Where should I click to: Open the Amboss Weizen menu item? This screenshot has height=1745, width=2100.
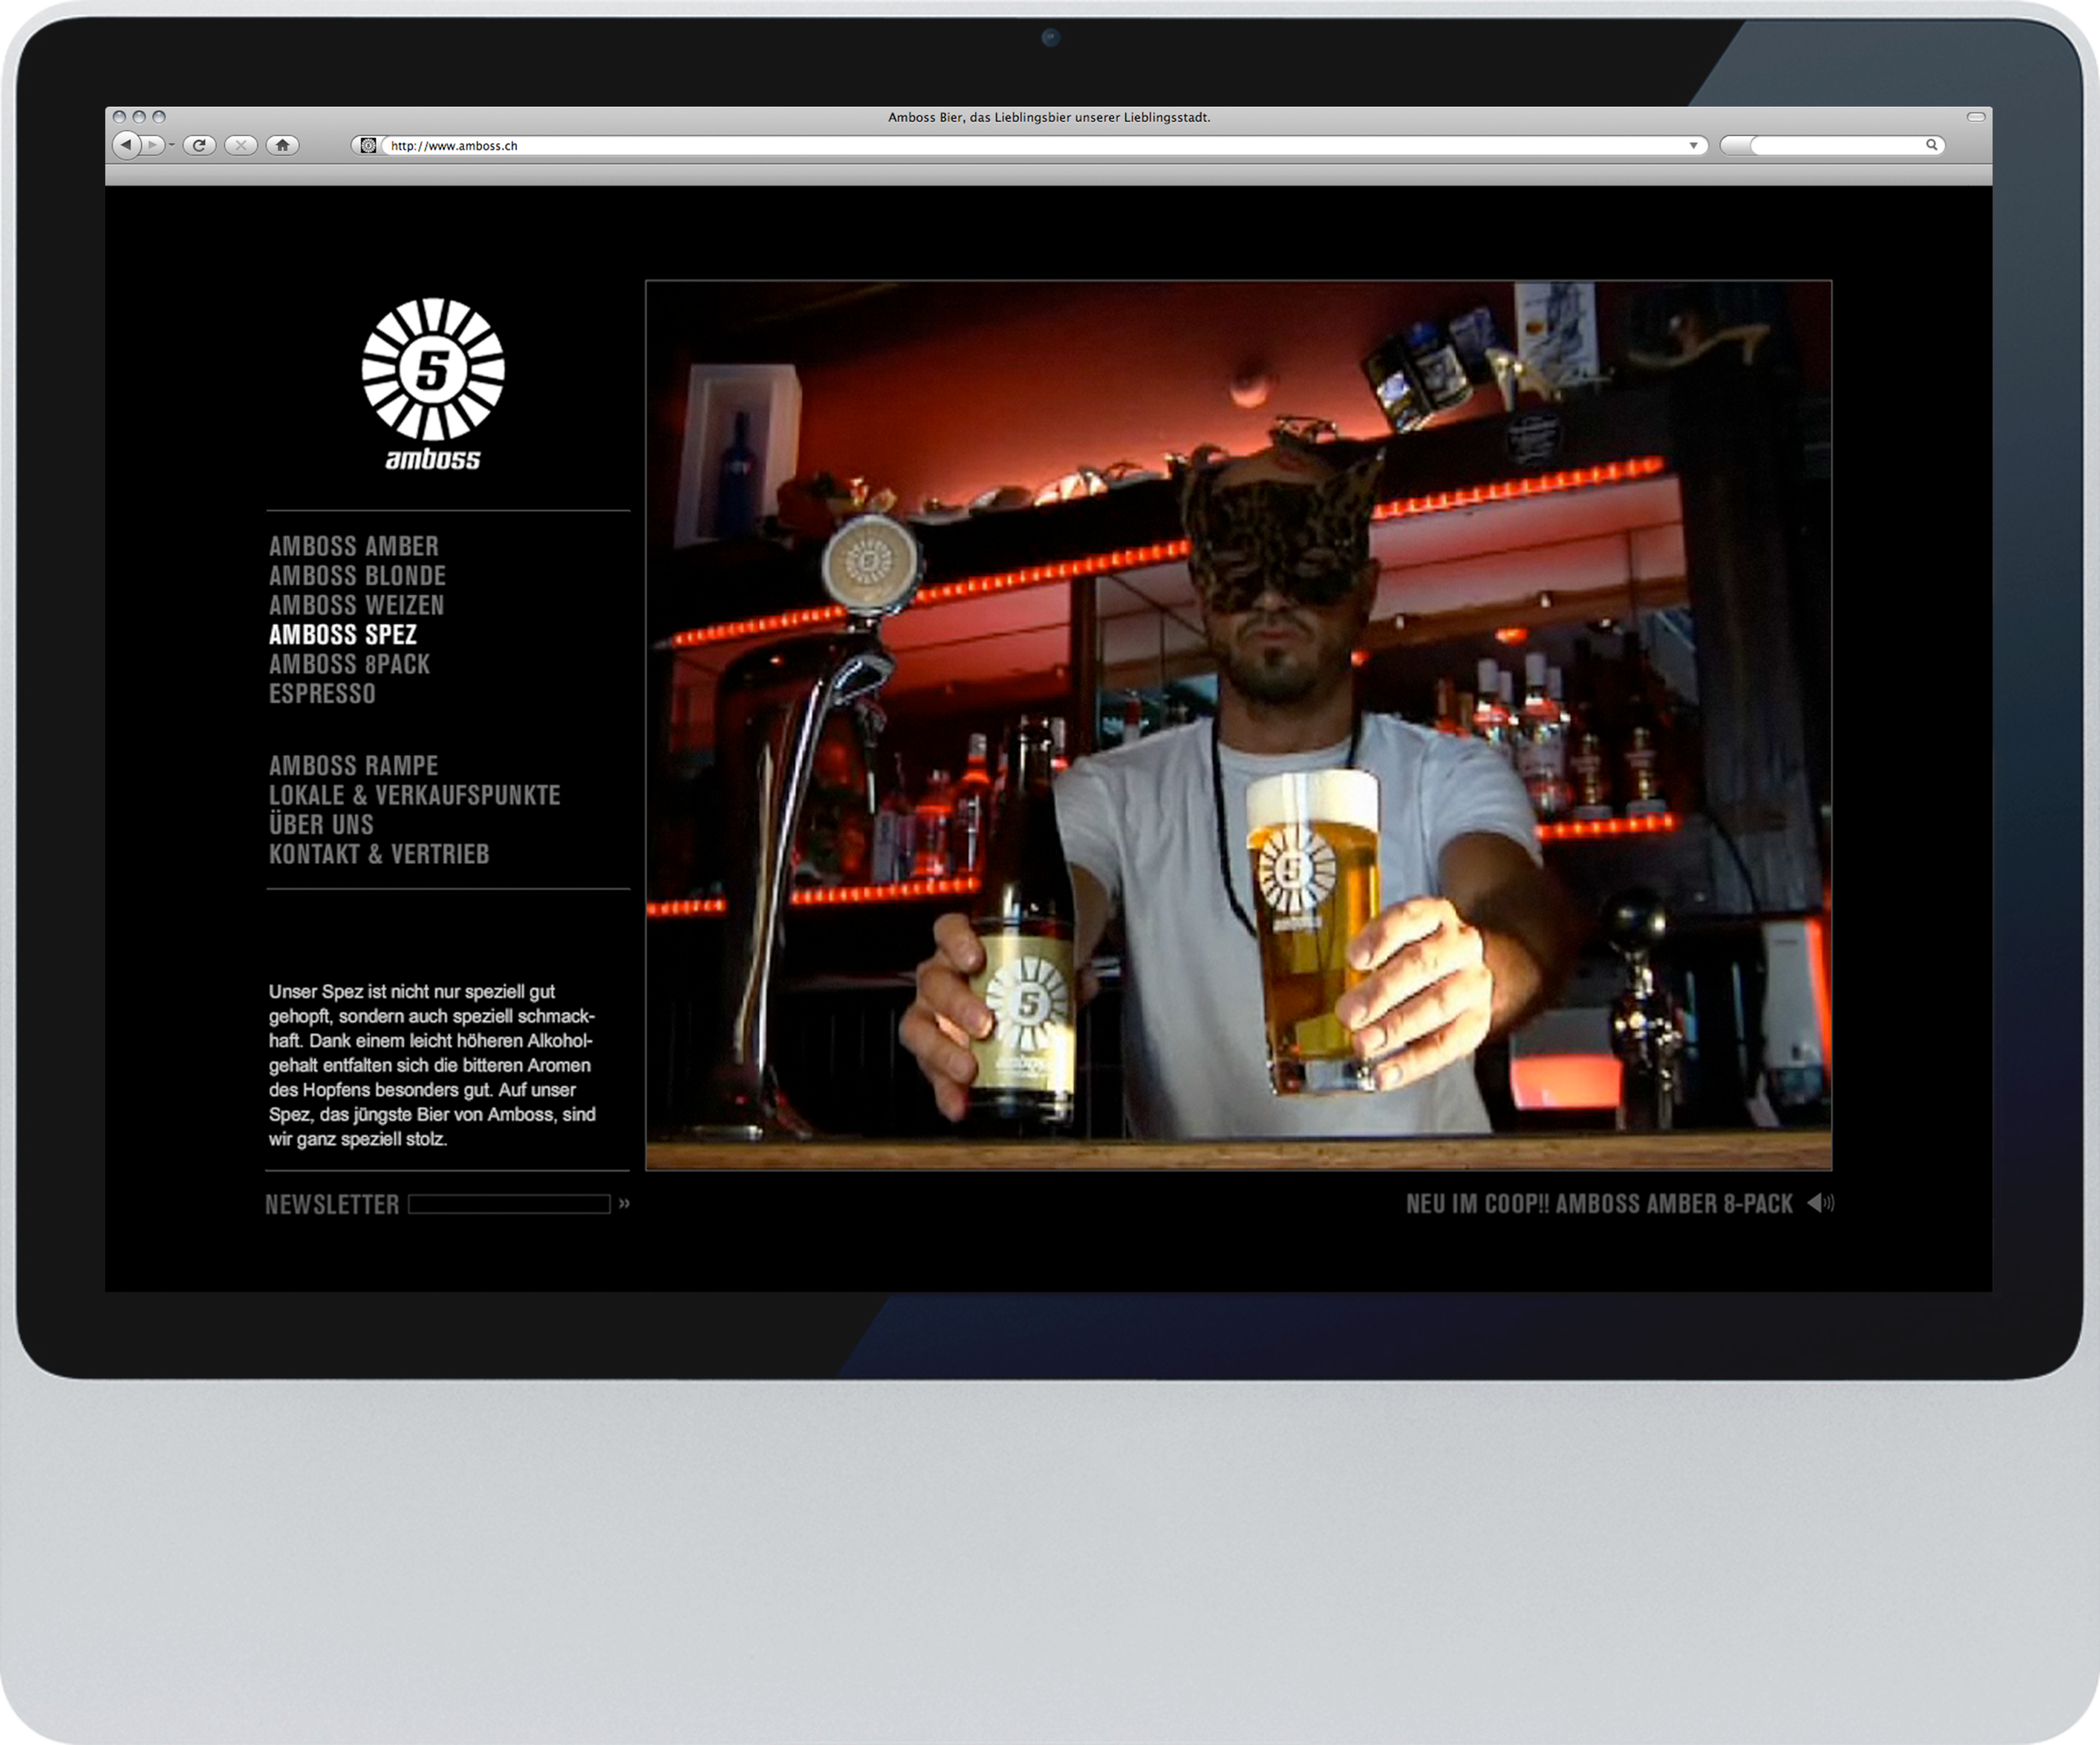pyautogui.click(x=356, y=605)
